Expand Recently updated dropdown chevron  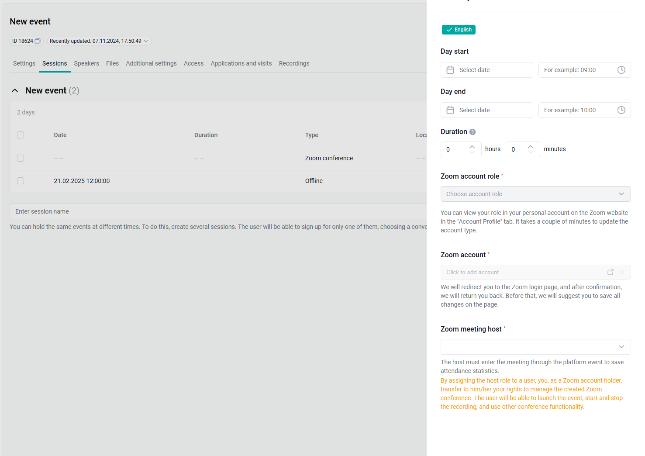146,41
